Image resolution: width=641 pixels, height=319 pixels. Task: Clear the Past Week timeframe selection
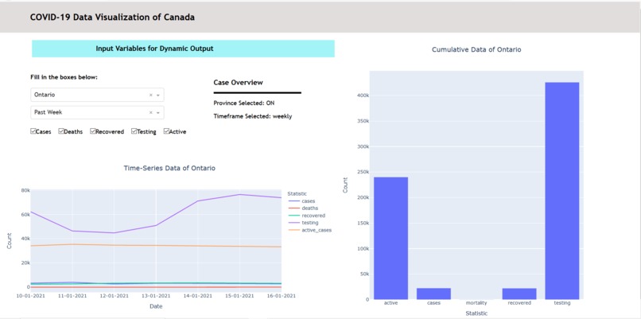pos(150,112)
